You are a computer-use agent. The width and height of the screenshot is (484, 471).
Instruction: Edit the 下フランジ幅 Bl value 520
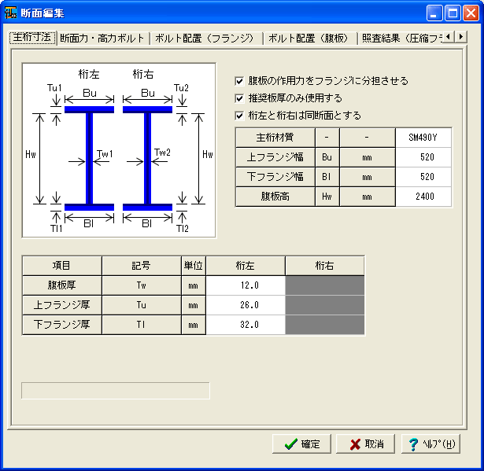[423, 177]
